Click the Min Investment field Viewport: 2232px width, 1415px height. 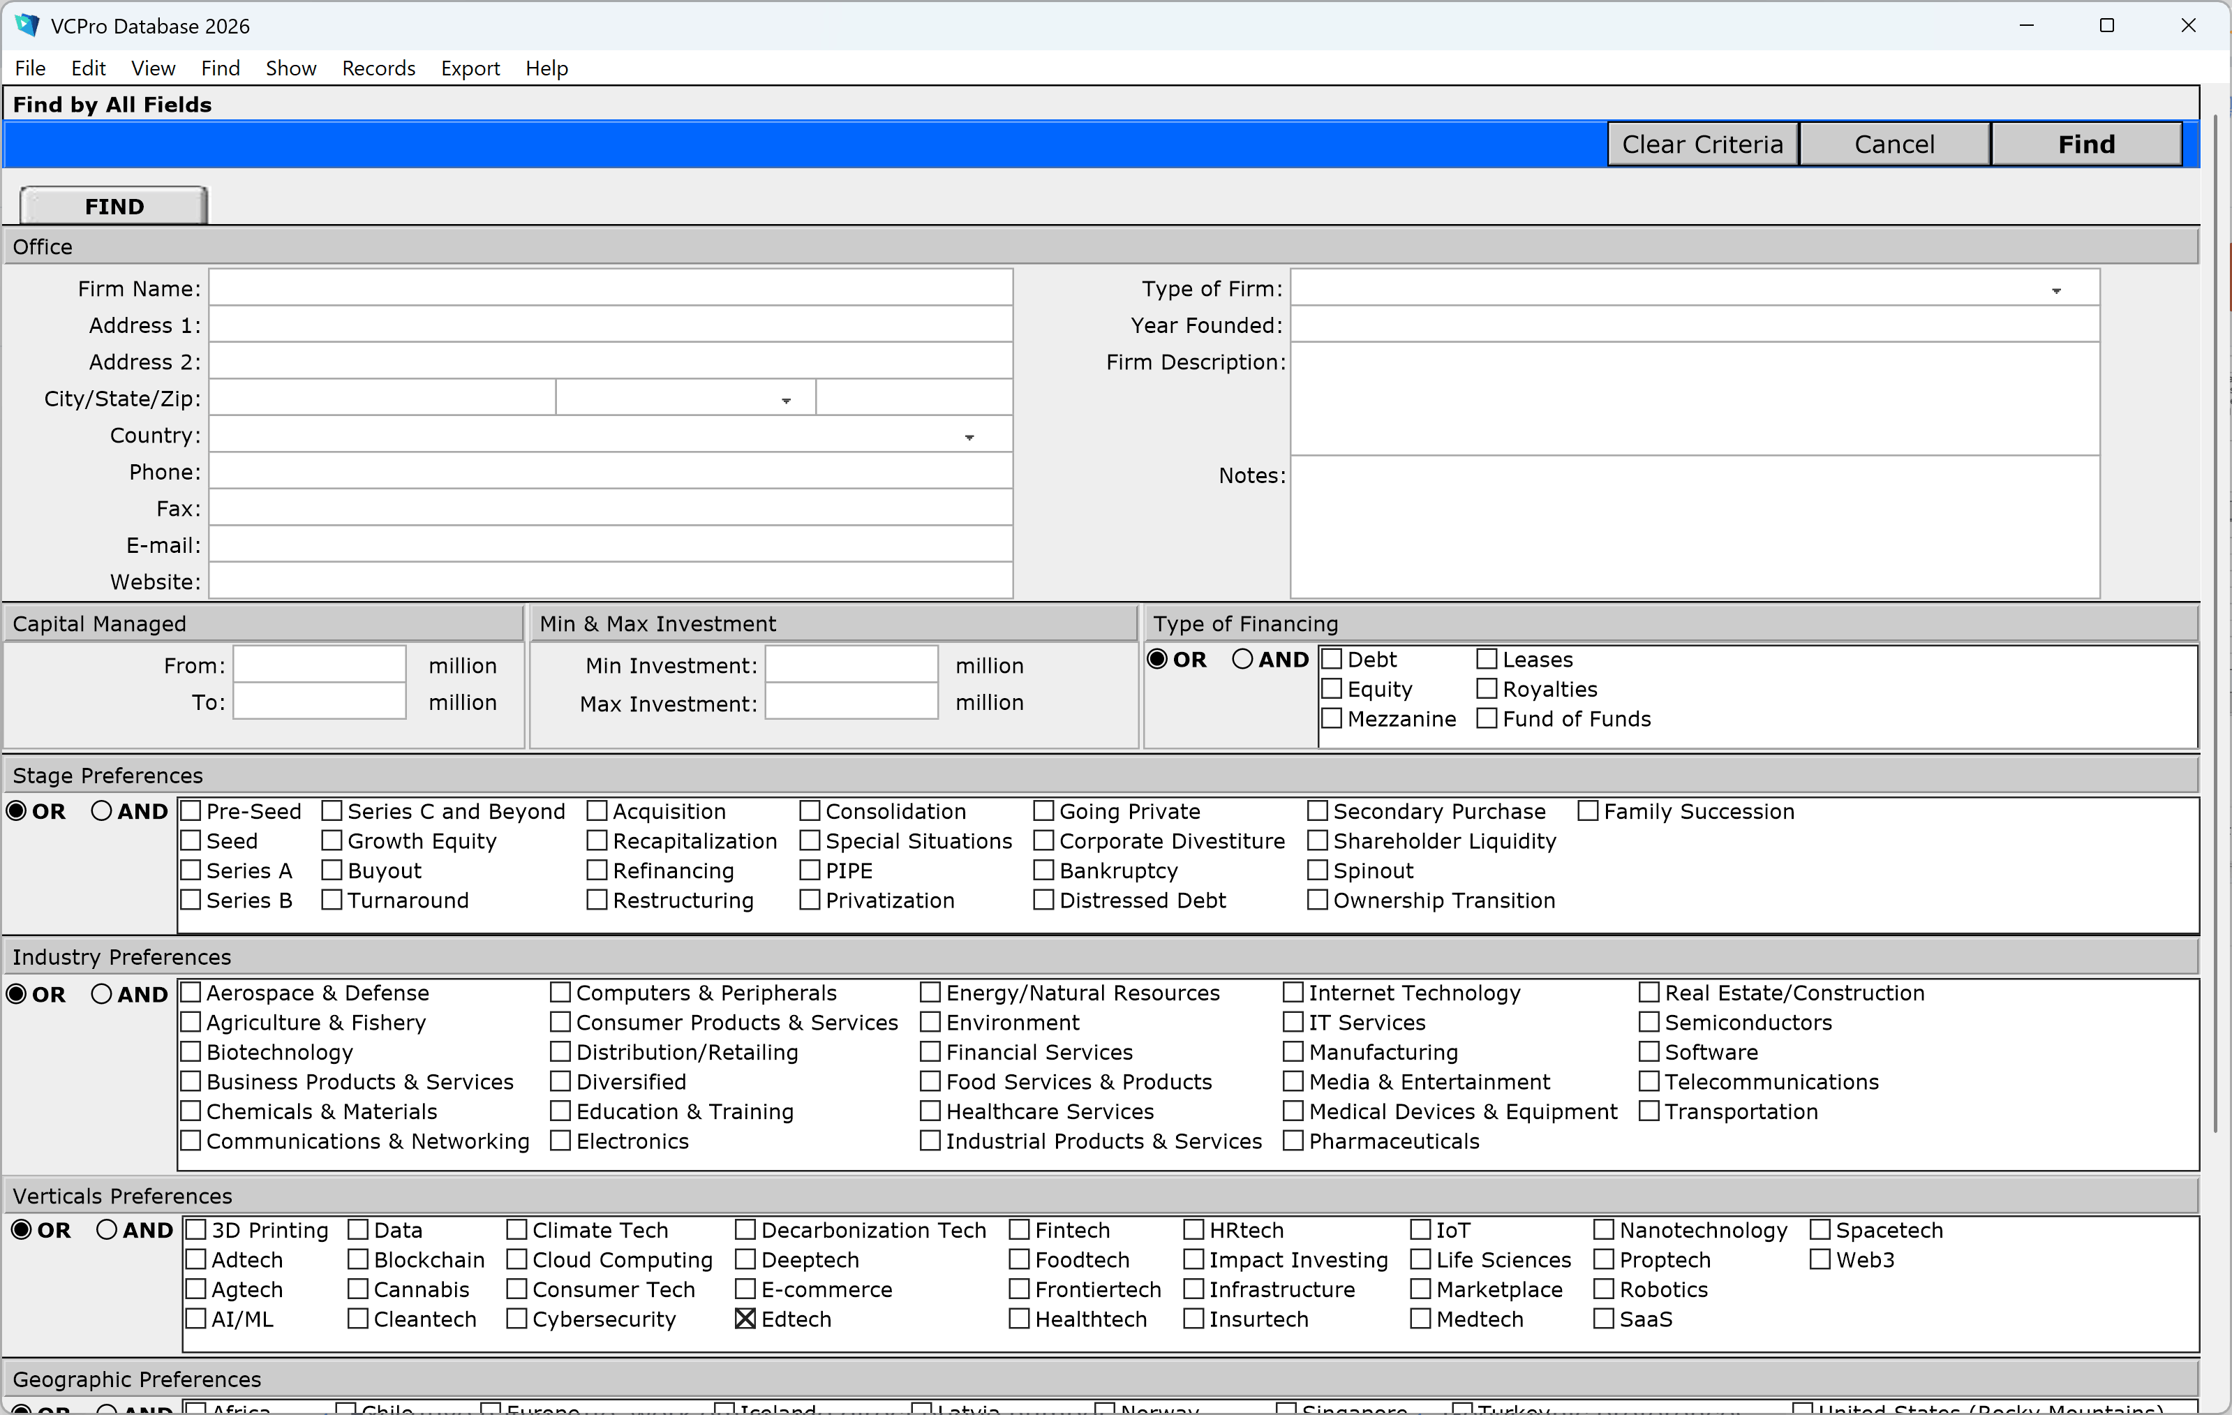tap(851, 665)
